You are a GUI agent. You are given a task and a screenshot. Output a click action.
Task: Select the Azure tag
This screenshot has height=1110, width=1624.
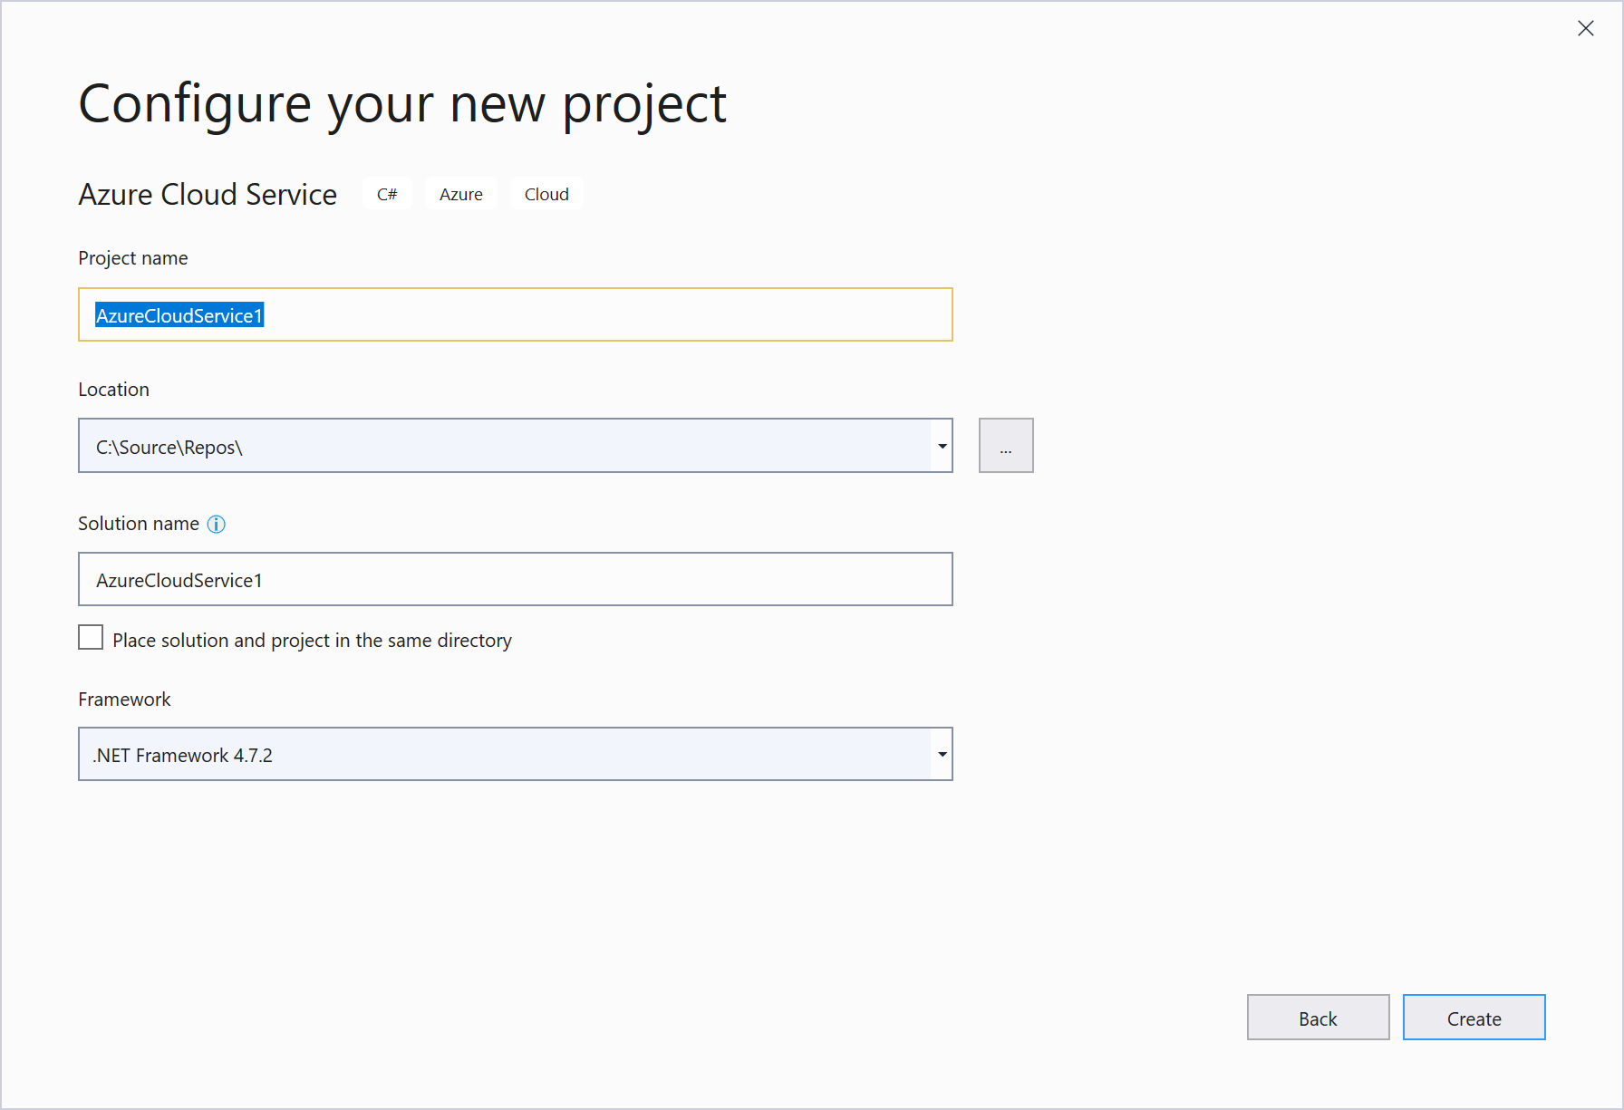[460, 193]
